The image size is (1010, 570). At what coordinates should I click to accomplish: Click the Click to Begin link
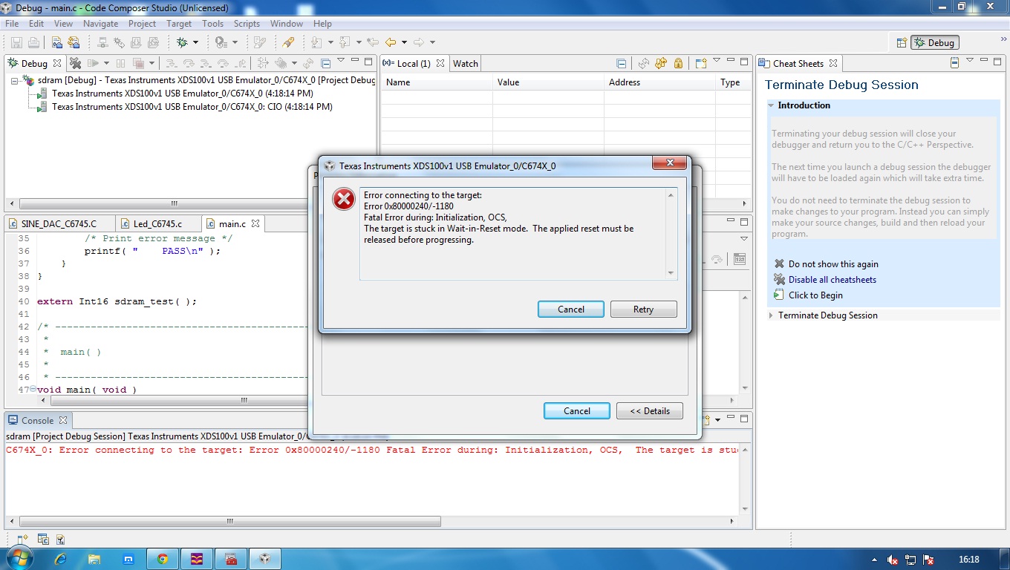[815, 295]
